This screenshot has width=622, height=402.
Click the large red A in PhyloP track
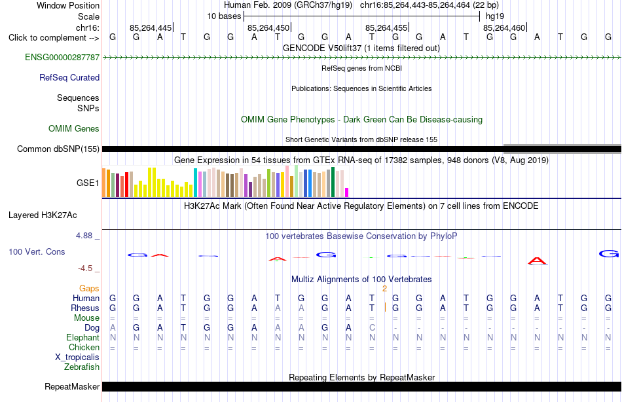537,261
